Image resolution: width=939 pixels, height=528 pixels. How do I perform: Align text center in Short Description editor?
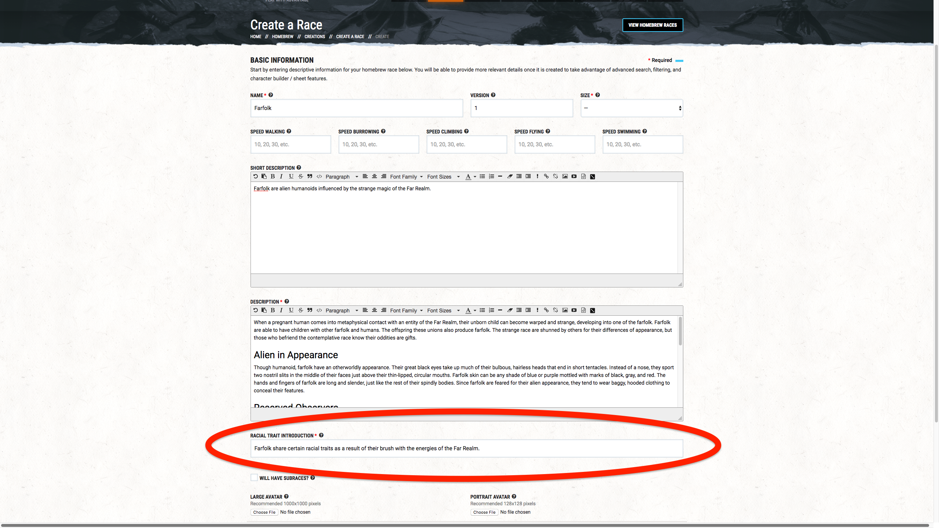[374, 176]
